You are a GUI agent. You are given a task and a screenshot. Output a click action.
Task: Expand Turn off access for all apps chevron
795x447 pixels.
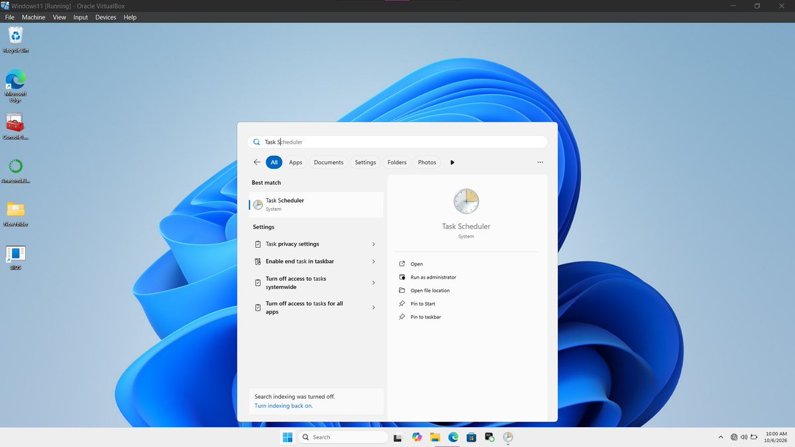(x=374, y=307)
